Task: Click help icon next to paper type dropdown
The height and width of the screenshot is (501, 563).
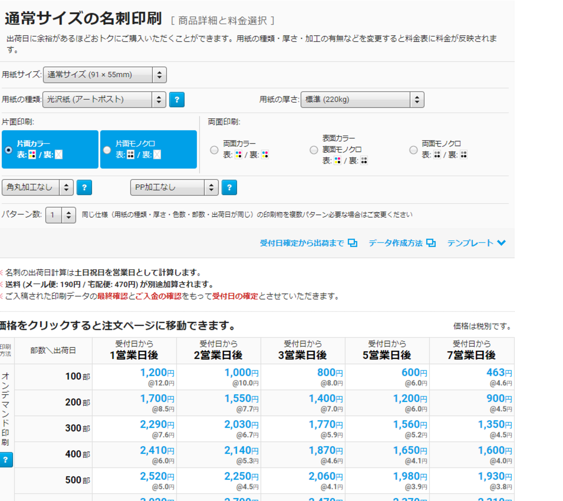Action: 177,100
